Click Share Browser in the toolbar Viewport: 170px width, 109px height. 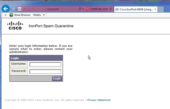22,15
